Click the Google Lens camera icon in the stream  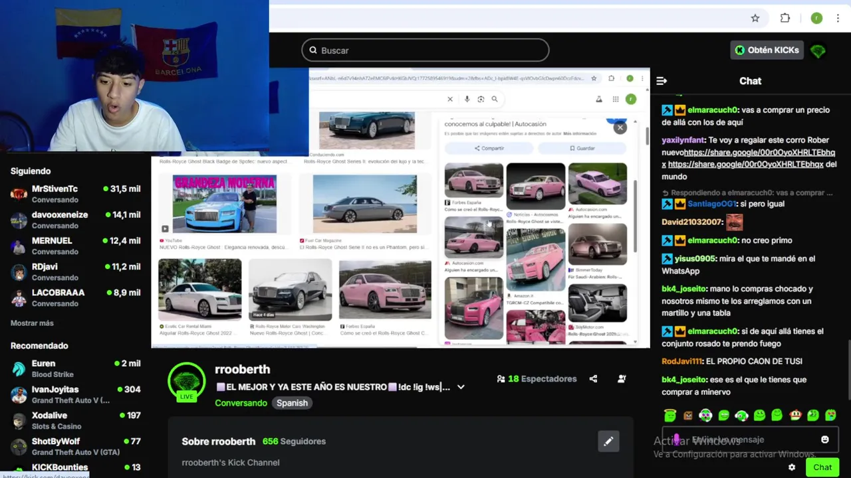(481, 99)
